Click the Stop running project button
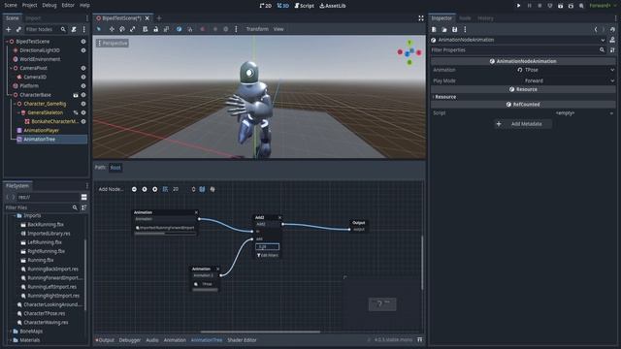 pyautogui.click(x=539, y=6)
